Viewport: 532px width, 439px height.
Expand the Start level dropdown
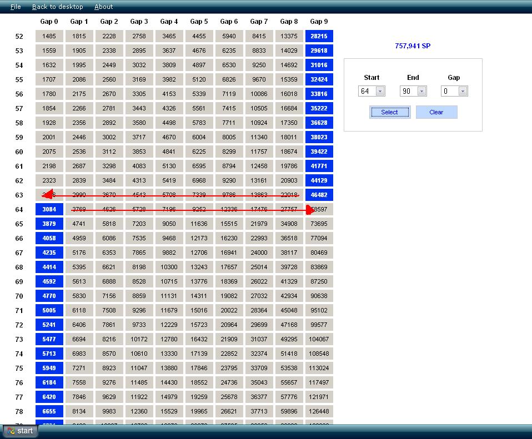pyautogui.click(x=380, y=91)
